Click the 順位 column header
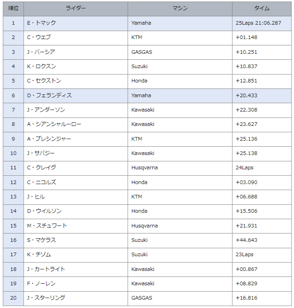 coord(13,8)
